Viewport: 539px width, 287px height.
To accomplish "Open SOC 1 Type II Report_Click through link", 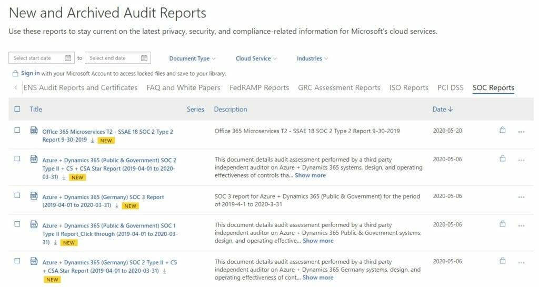I will [x=109, y=234].
